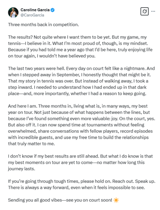The width and height of the screenshot is (160, 210).
Task: Open the Grok explain-this-post icon
Action: pyautogui.click(x=145, y=11)
